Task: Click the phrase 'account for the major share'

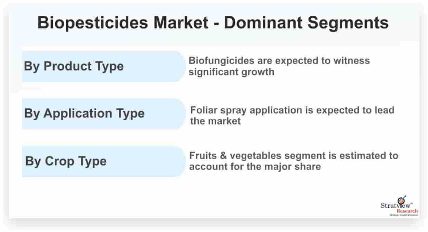Action: coord(255,167)
